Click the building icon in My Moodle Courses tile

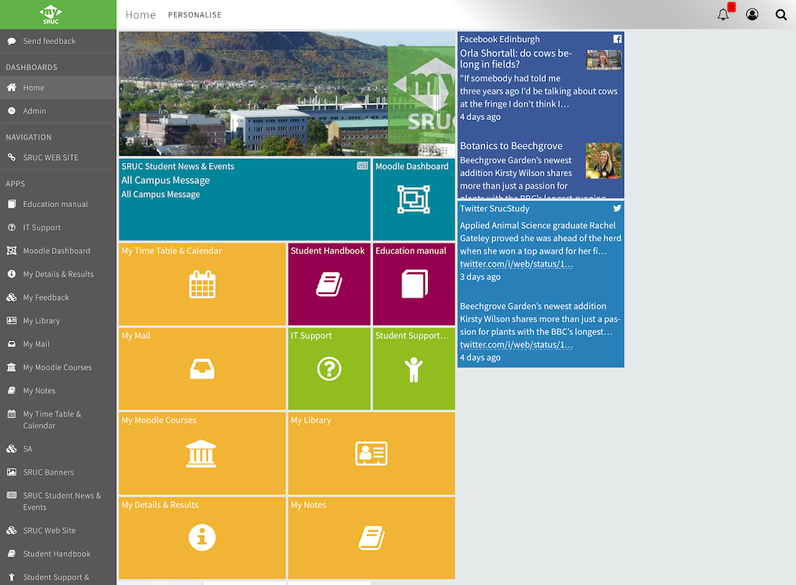[201, 453]
